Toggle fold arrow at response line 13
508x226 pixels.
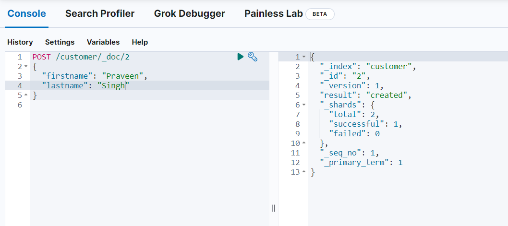pos(304,172)
